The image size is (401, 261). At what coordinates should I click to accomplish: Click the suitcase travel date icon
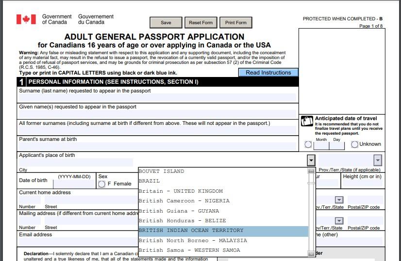tap(307, 121)
